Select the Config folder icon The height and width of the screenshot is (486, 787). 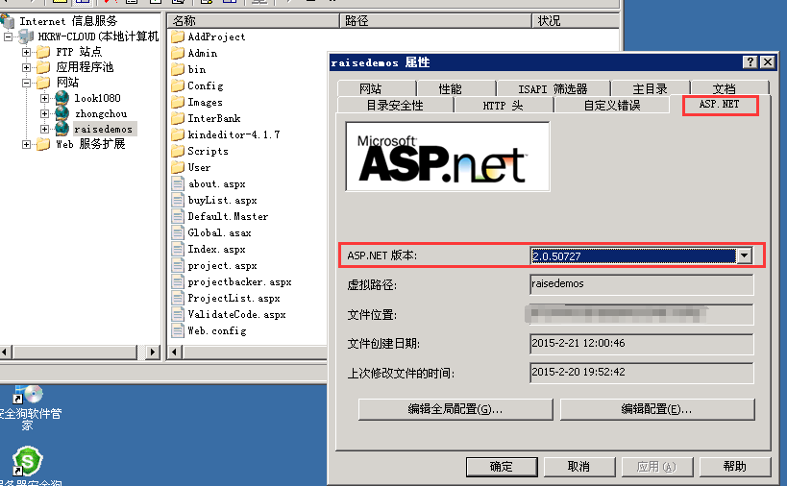[x=178, y=85]
